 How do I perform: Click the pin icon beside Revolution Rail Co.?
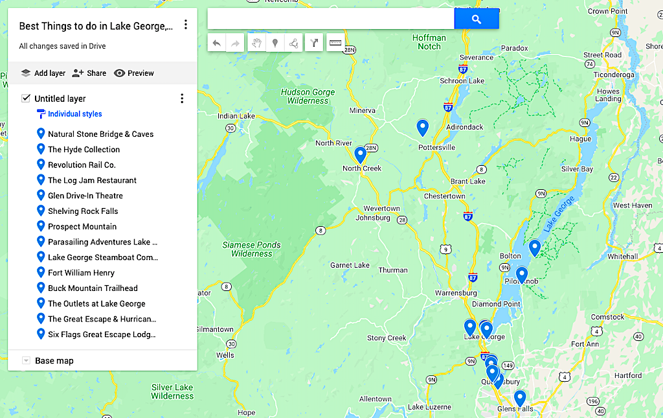click(x=41, y=165)
